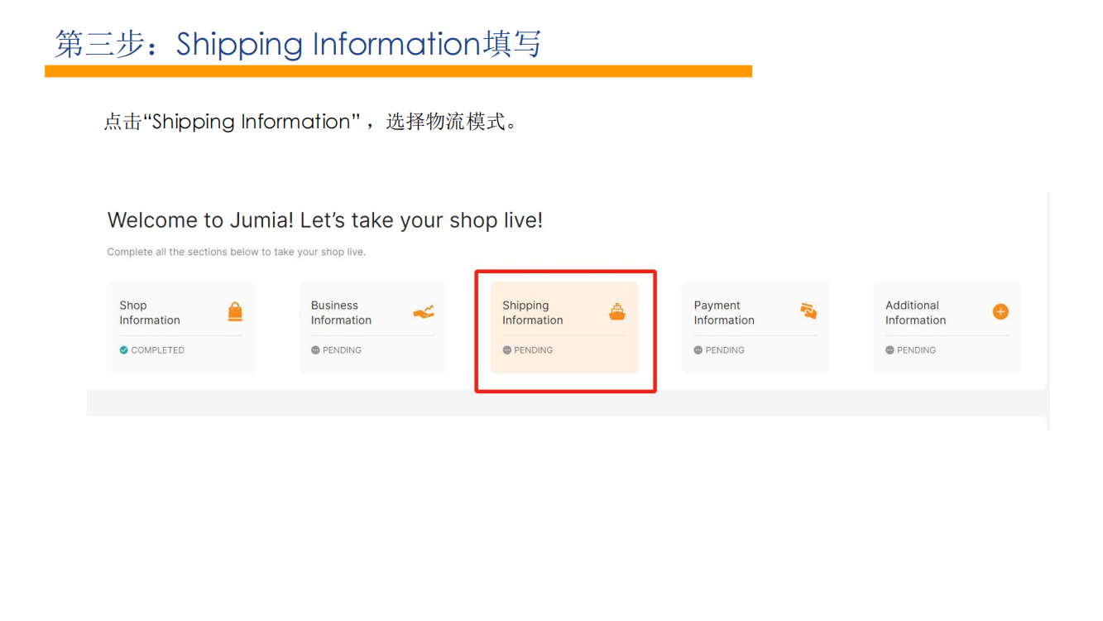Image resolution: width=1103 pixels, height=621 pixels.
Task: Click the orange plus icon on Additional Information
Action: pyautogui.click(x=1000, y=311)
